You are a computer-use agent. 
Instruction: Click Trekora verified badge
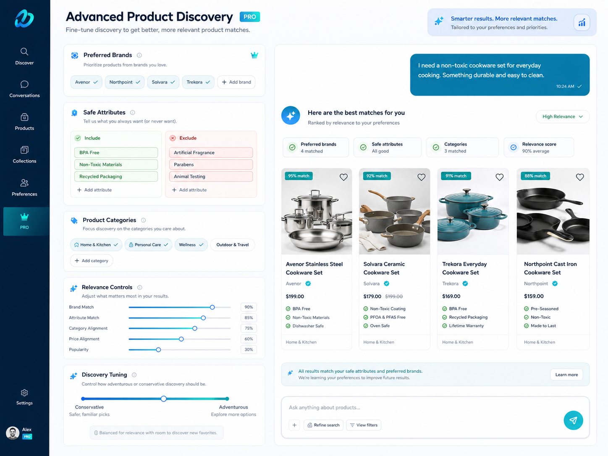click(x=465, y=283)
